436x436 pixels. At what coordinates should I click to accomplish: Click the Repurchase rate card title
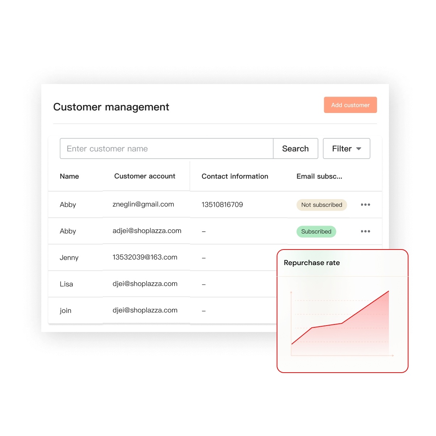click(x=312, y=263)
